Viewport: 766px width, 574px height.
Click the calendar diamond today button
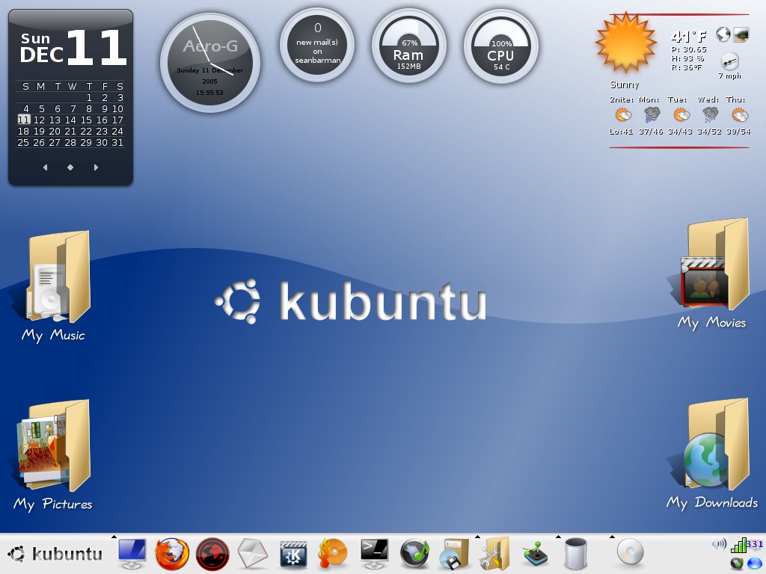tap(70, 167)
